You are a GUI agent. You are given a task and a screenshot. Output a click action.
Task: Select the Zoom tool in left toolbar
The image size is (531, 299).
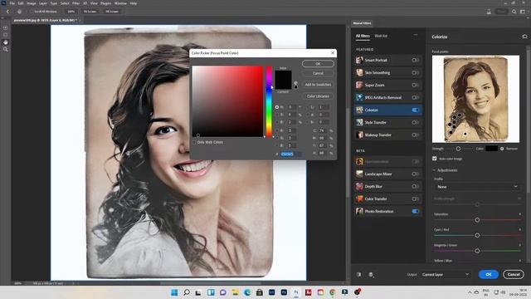(6, 50)
